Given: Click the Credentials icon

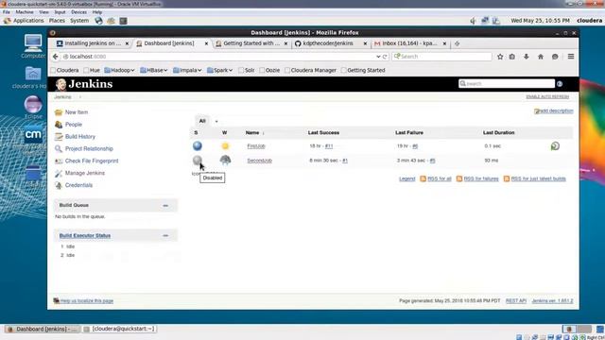Looking at the screenshot, I should (x=59, y=185).
